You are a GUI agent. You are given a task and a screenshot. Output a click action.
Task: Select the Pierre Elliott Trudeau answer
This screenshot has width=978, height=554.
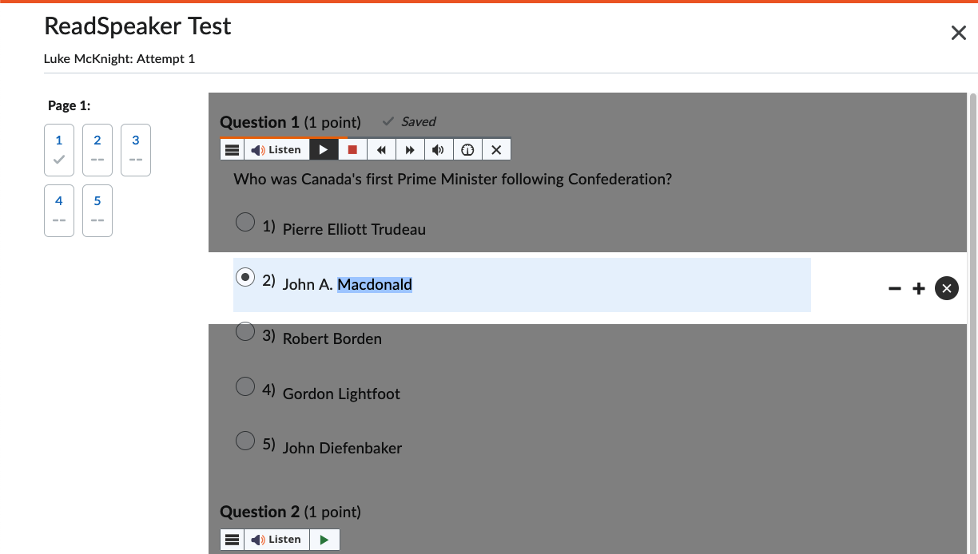pos(245,222)
